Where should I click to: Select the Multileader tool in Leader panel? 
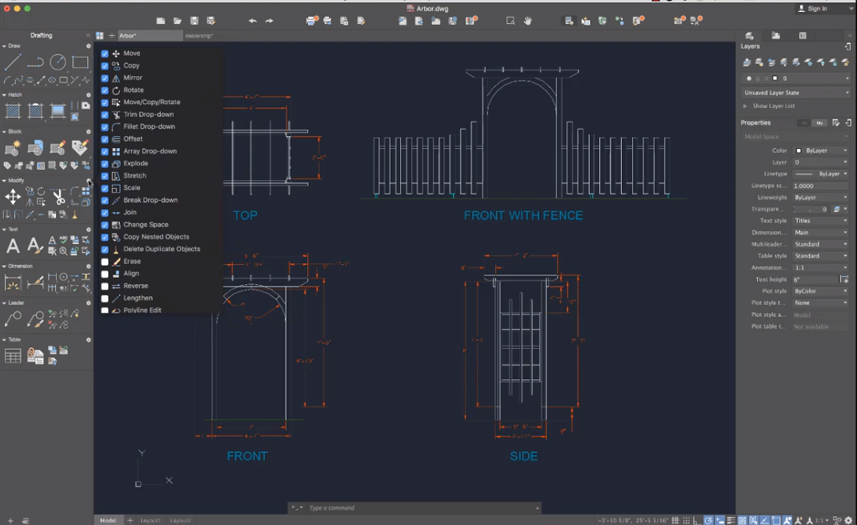13,319
